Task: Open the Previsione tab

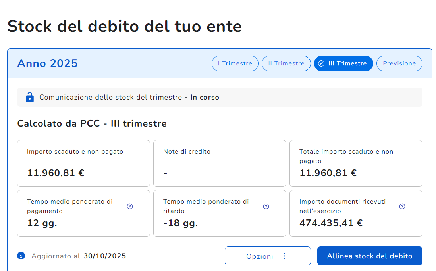Action: [x=399, y=63]
